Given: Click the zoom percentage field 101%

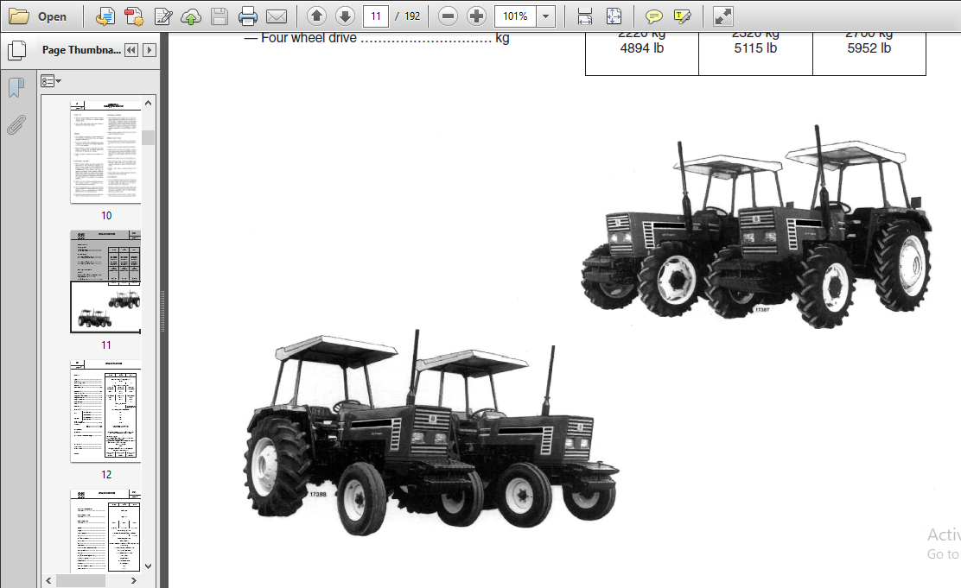Looking at the screenshot, I should point(515,16).
